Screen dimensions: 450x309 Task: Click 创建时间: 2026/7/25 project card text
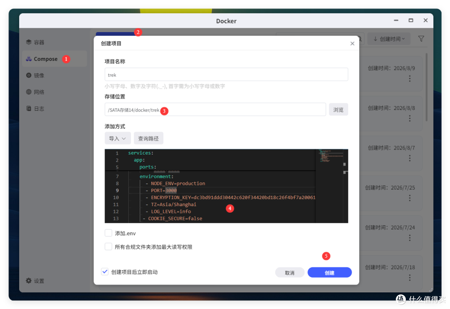click(x=390, y=188)
